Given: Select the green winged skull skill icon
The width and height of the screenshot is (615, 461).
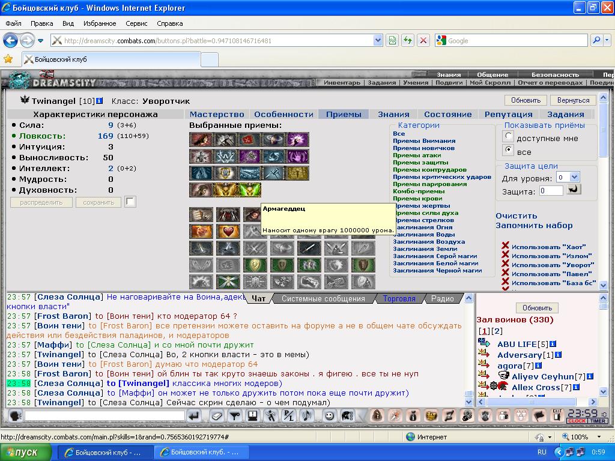Looking at the screenshot, I should pos(249,190).
